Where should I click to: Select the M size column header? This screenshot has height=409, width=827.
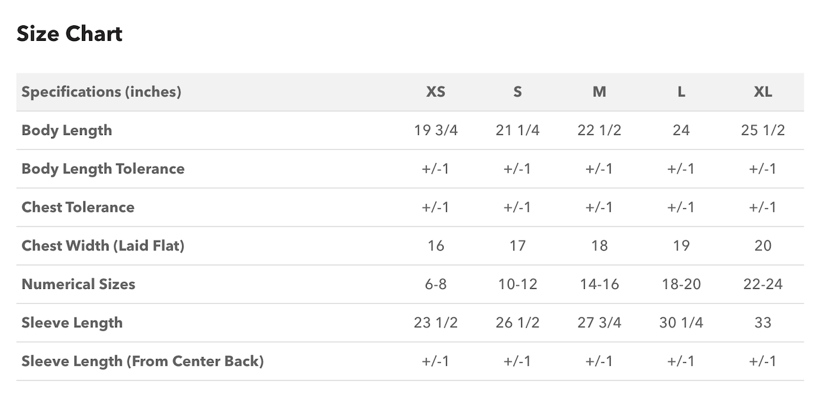[x=599, y=92]
